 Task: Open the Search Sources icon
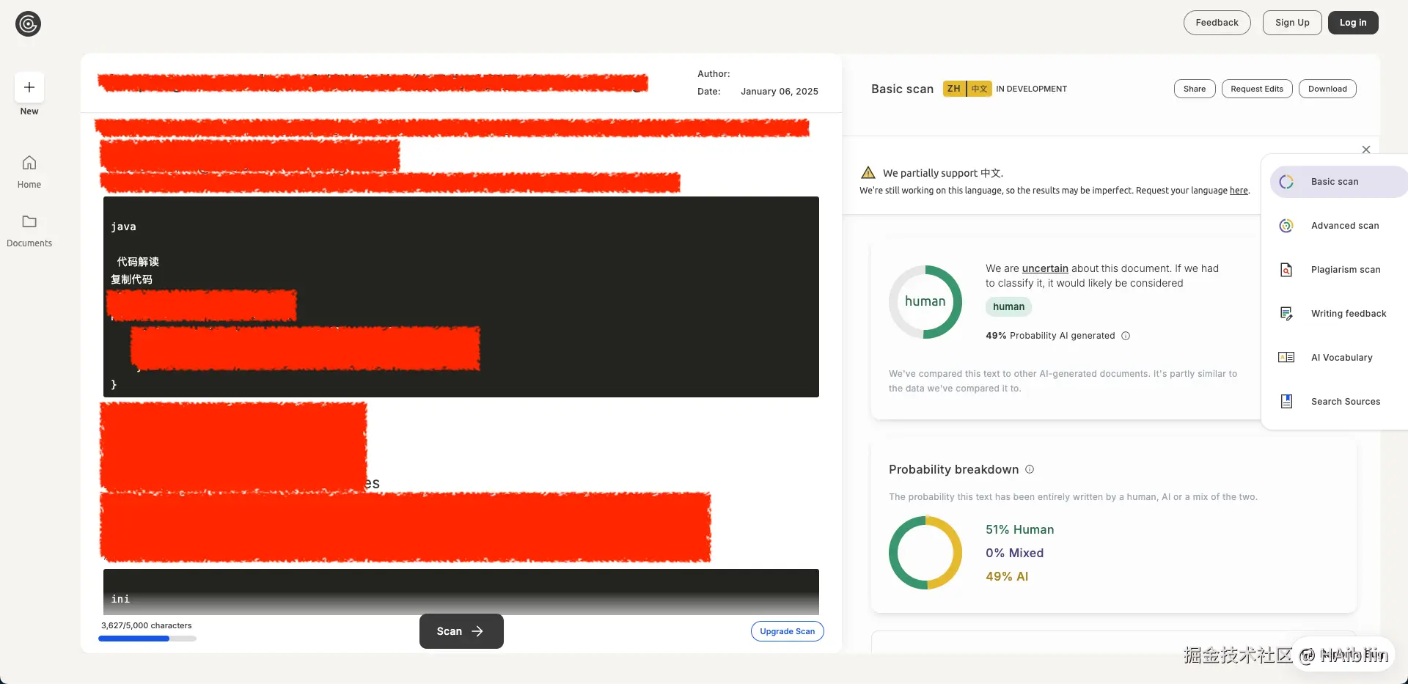point(1286,402)
